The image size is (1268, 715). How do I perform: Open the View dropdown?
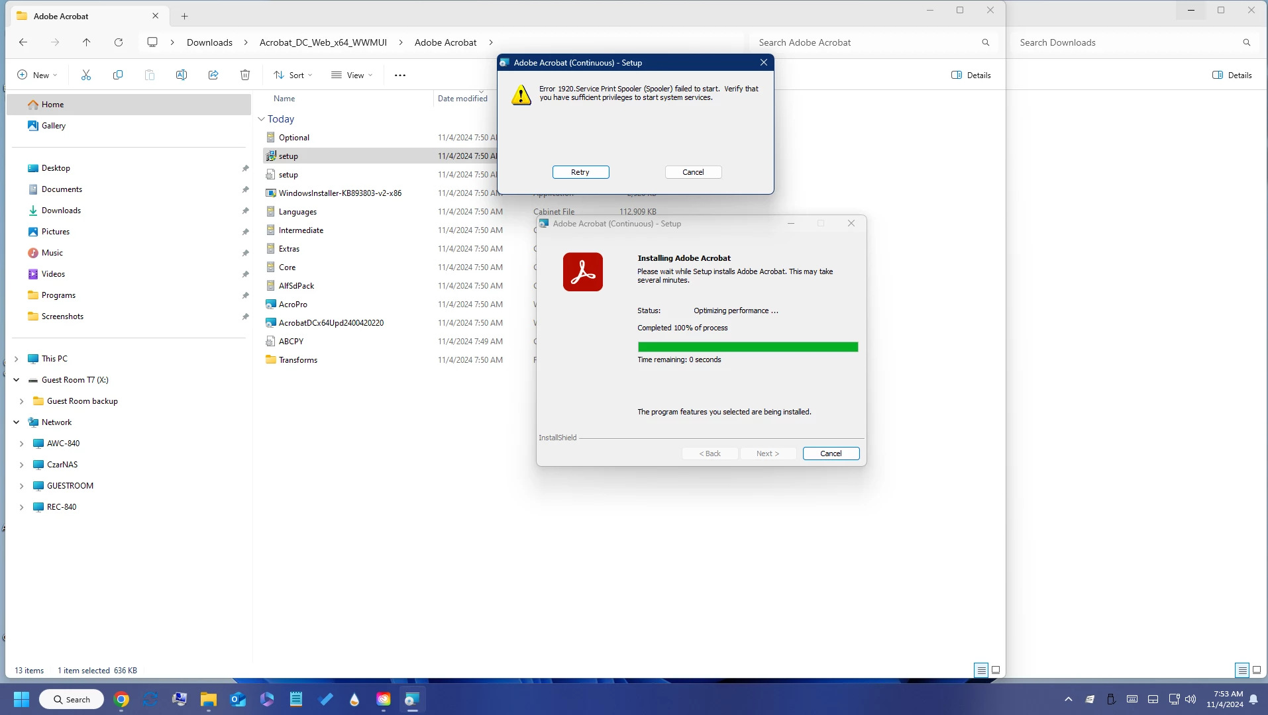pyautogui.click(x=352, y=75)
